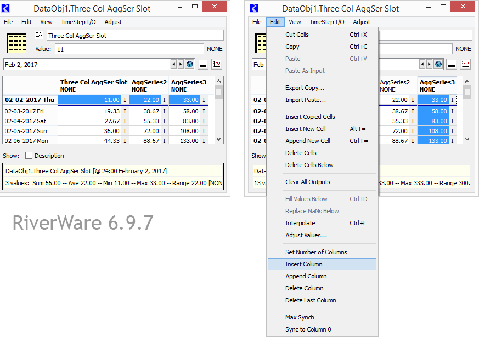Choose Clear All Outputs
This screenshot has width=479, height=337.
[x=322, y=182]
